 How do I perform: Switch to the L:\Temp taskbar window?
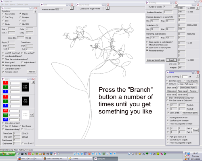point(80,159)
